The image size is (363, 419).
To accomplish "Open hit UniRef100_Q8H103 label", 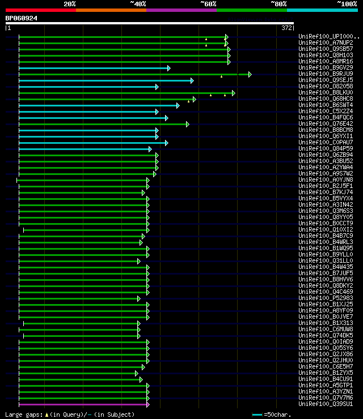I will pyautogui.click(x=326, y=55).
